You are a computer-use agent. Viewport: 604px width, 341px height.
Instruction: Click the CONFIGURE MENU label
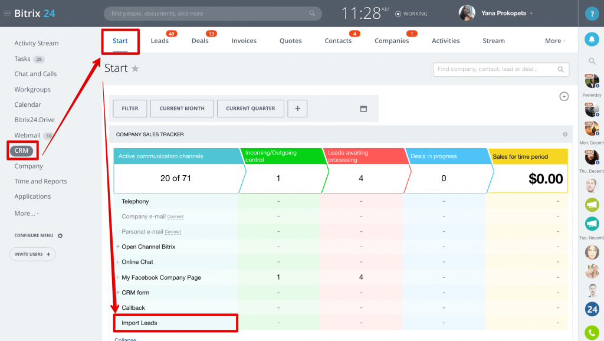coord(34,235)
